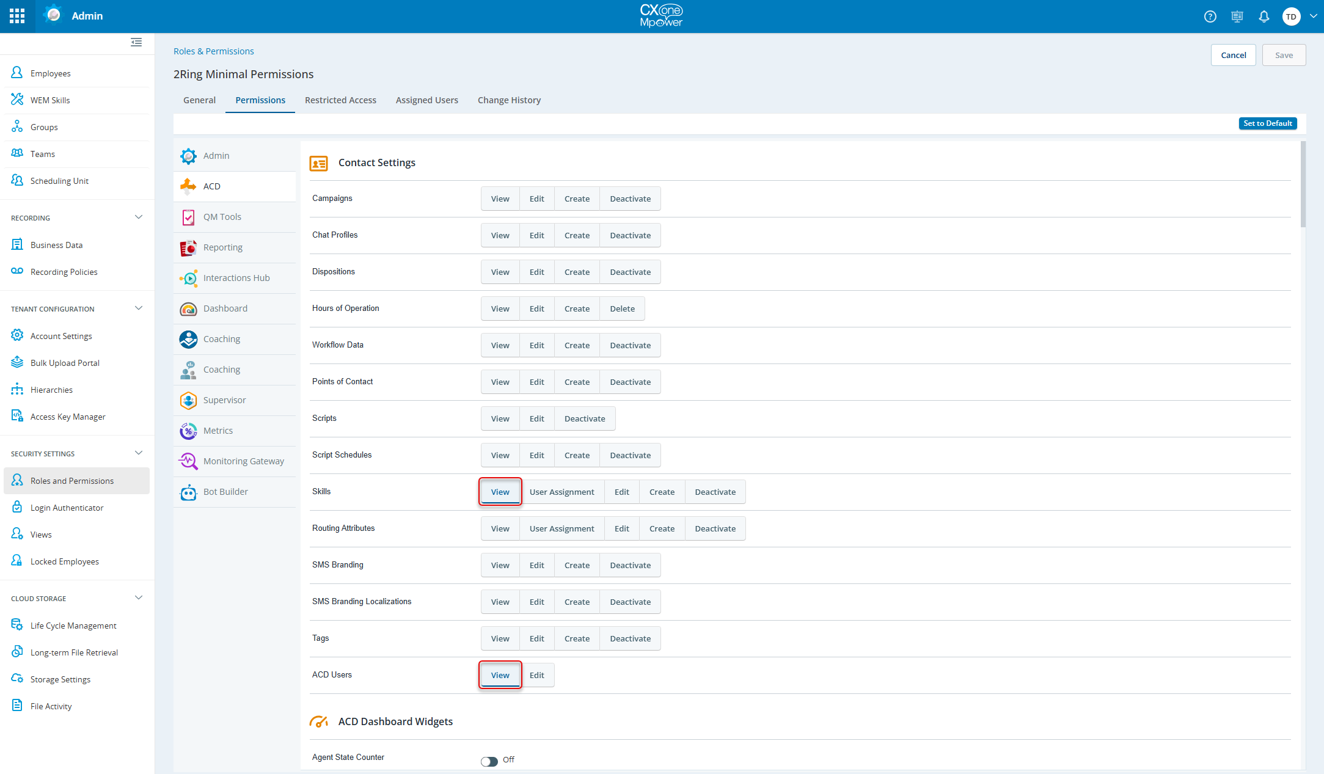Screen dimensions: 1324x774
Task: Click the permissions panel vertical scrollbar
Action: [x=1303, y=184]
